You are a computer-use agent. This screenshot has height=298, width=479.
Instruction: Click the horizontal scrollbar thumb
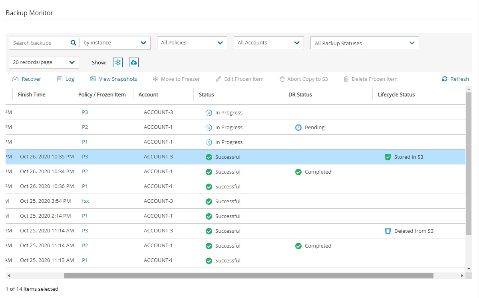248,276
